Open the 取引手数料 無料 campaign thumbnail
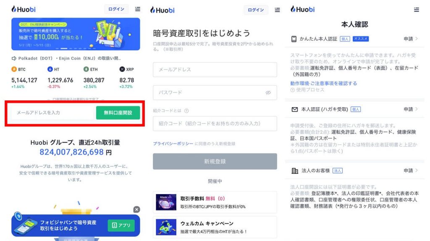430x241 pixels. coord(166,202)
